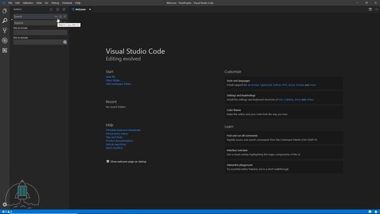
Task: Open the Extensions view in activity bar
Action: click(5, 50)
